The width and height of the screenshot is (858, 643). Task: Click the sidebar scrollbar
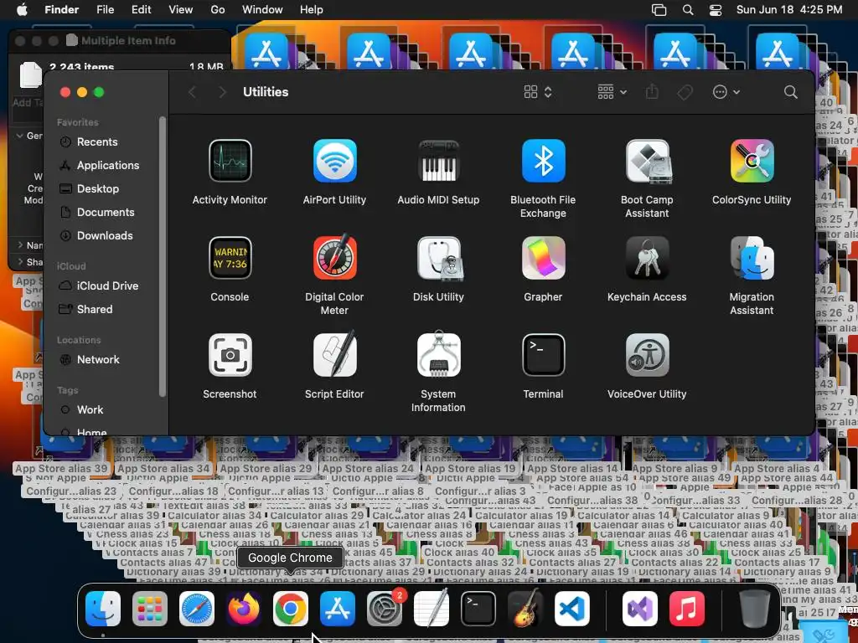(x=162, y=256)
